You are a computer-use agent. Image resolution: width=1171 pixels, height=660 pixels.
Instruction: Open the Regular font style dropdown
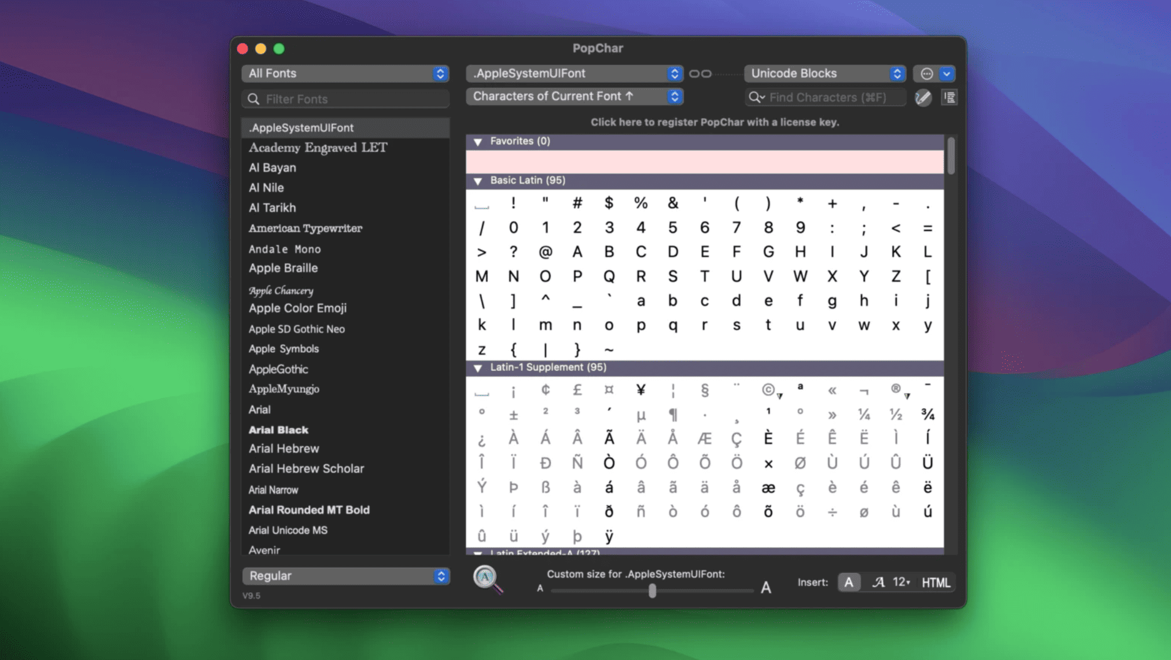(346, 576)
